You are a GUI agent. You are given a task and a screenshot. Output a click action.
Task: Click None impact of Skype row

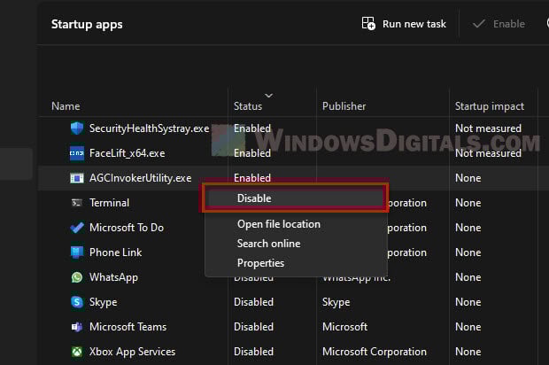point(468,302)
